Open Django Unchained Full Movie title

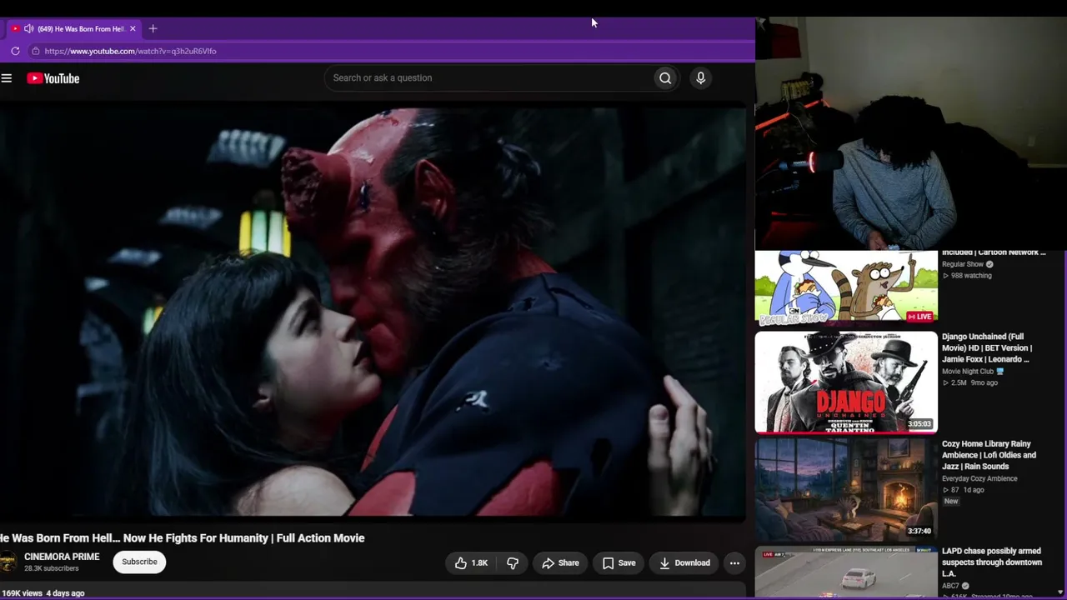987,348
